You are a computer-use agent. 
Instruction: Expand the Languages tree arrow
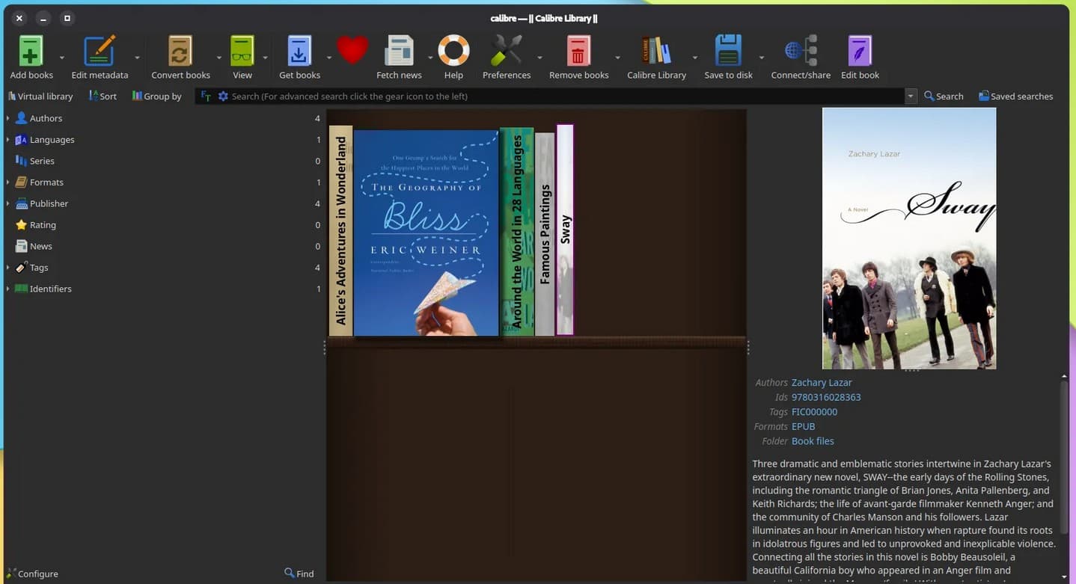[x=7, y=140]
